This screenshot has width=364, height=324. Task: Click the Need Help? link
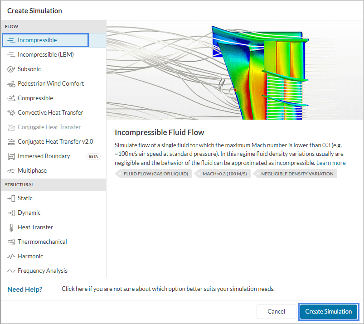pyautogui.click(x=25, y=289)
